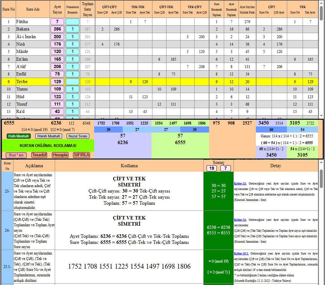Click the "Kodlama" column header
Image resolution: width=325 pixels, height=285 pixels.
(x=129, y=166)
